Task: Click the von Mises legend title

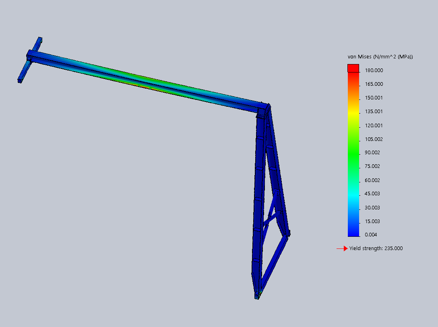Action: (x=380, y=57)
